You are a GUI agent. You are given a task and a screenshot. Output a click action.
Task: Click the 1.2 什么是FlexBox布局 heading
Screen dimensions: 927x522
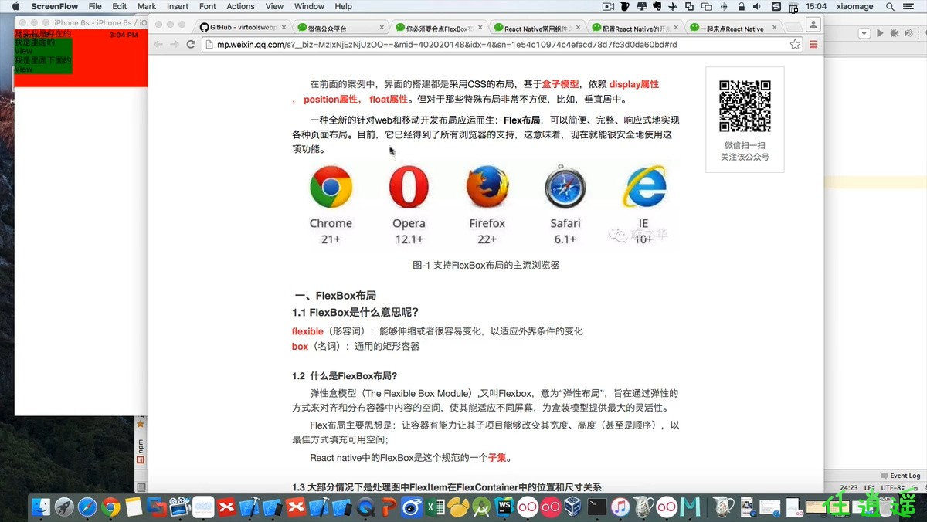[x=345, y=376]
